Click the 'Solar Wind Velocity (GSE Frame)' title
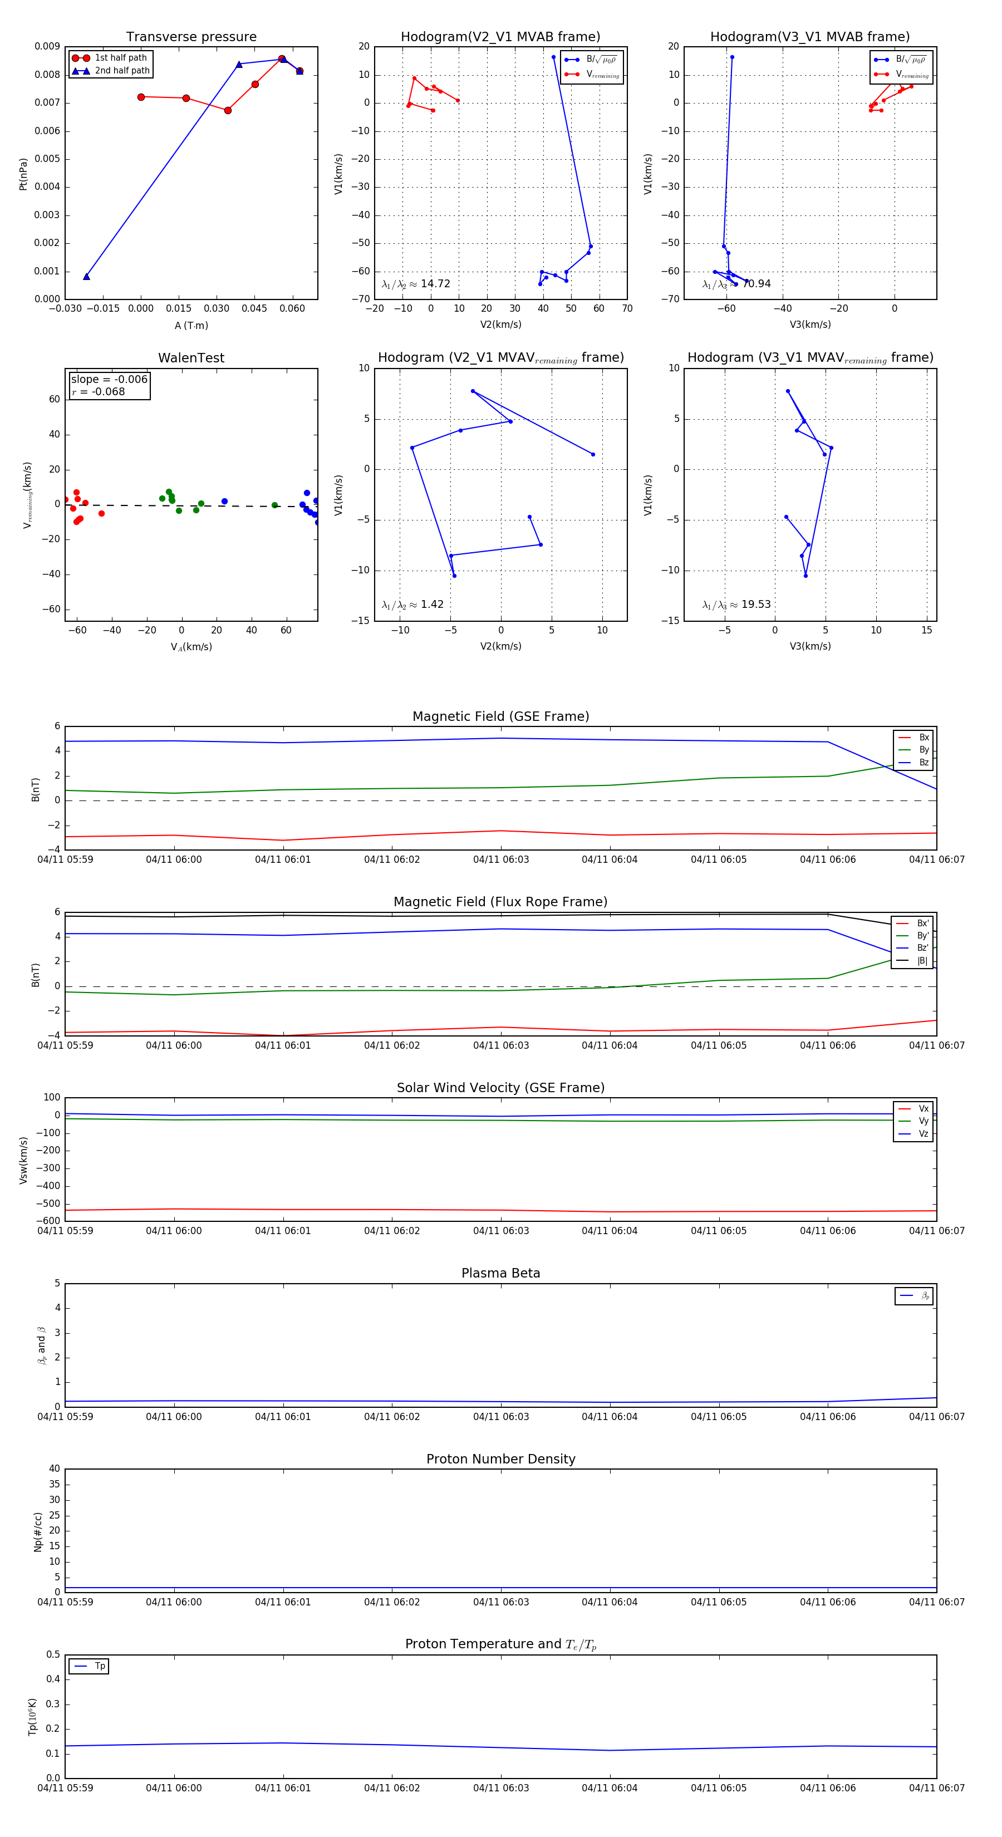The height and width of the screenshot is (1837, 1002). [x=500, y=1088]
